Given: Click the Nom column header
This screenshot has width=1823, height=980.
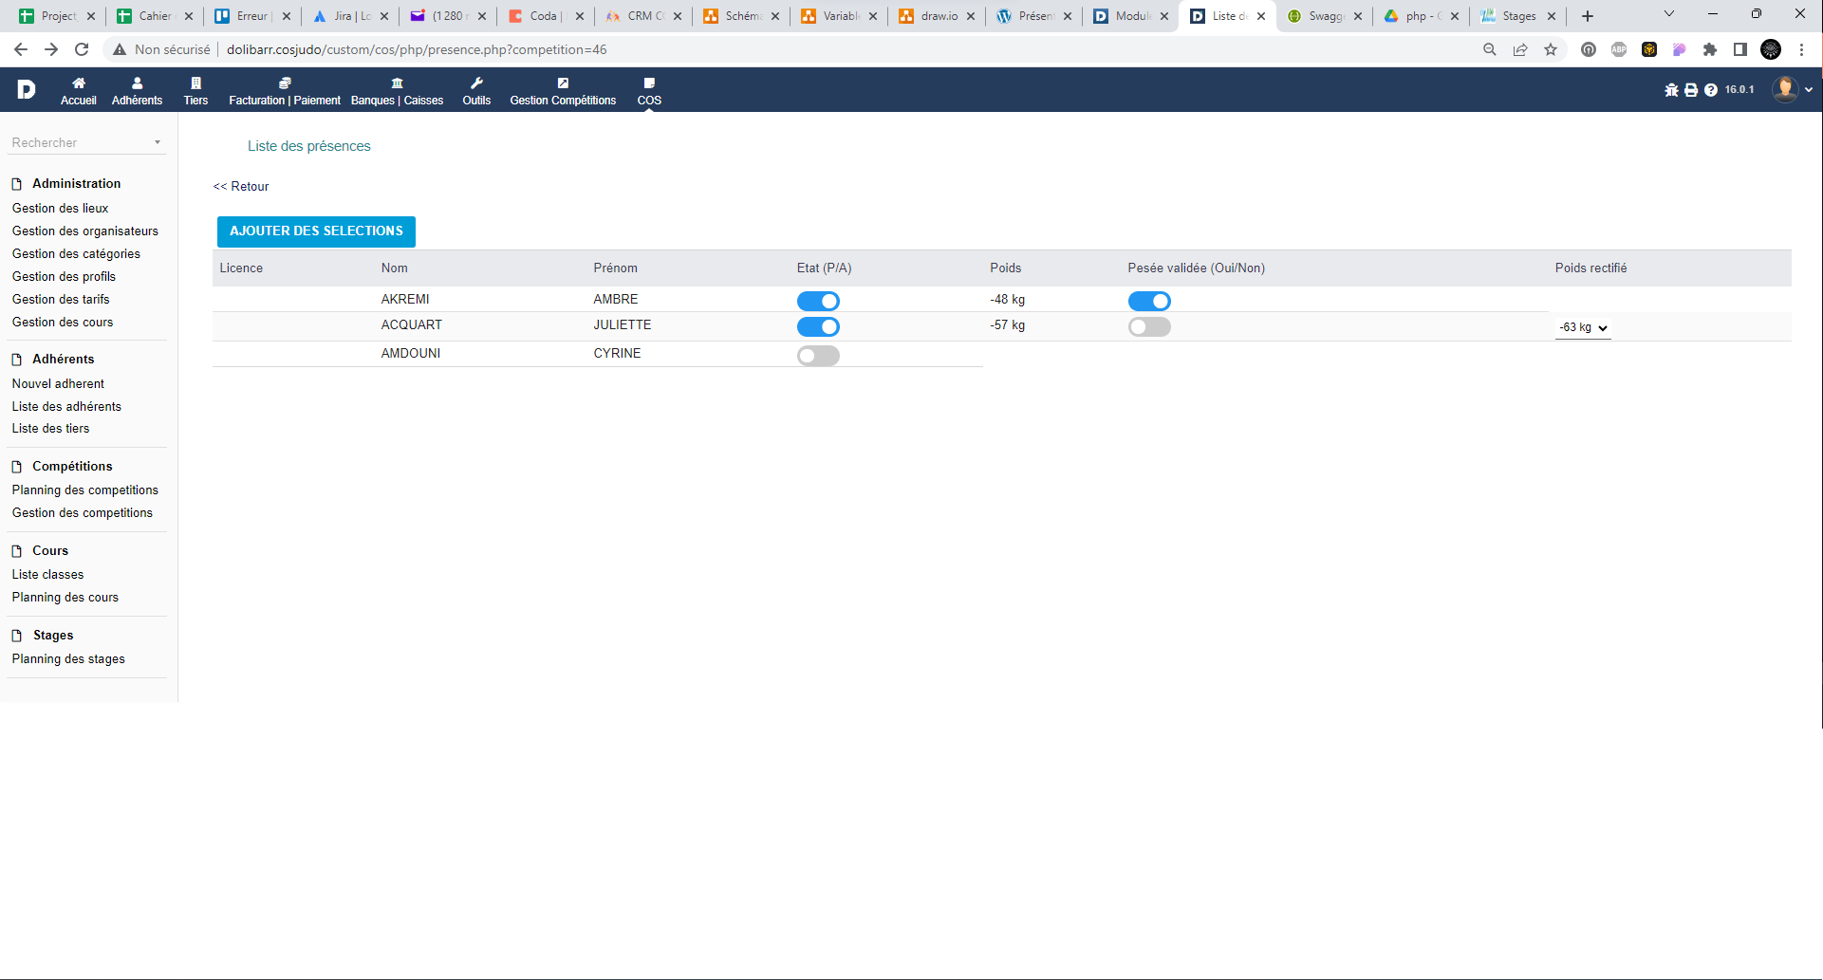Looking at the screenshot, I should (x=395, y=268).
